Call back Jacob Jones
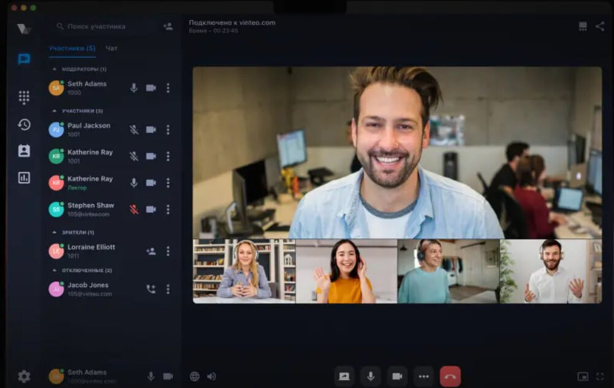 point(151,289)
